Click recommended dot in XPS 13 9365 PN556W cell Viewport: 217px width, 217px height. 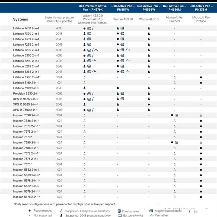pyautogui.click(x=149, y=104)
